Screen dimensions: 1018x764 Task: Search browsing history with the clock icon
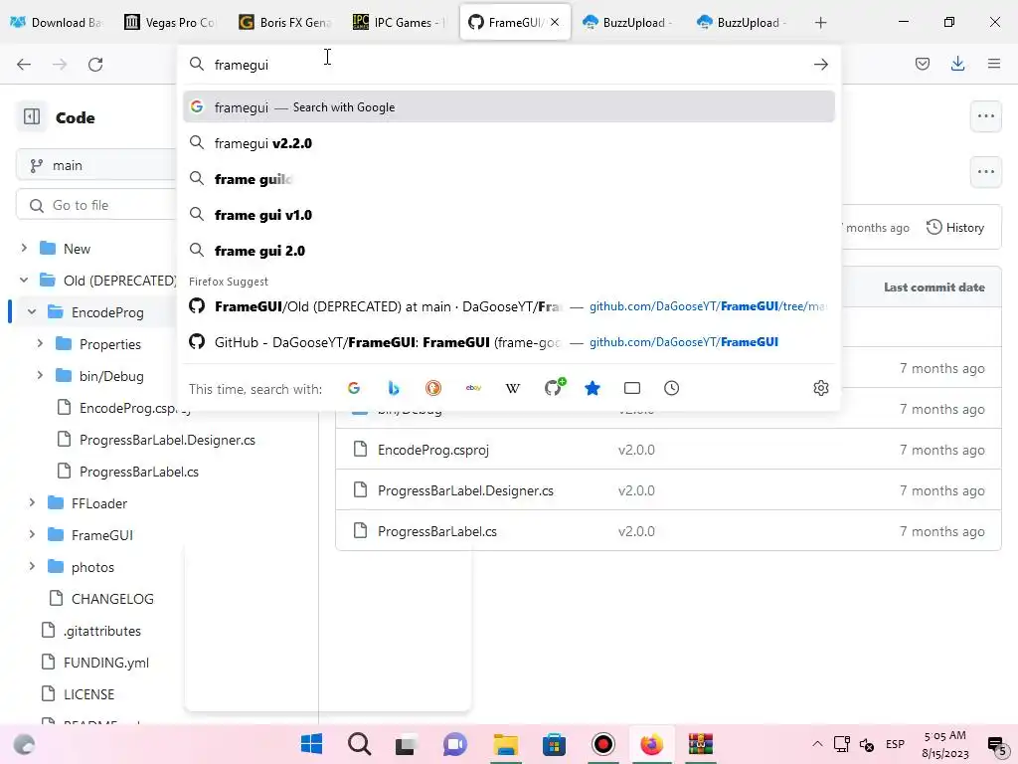coord(671,389)
